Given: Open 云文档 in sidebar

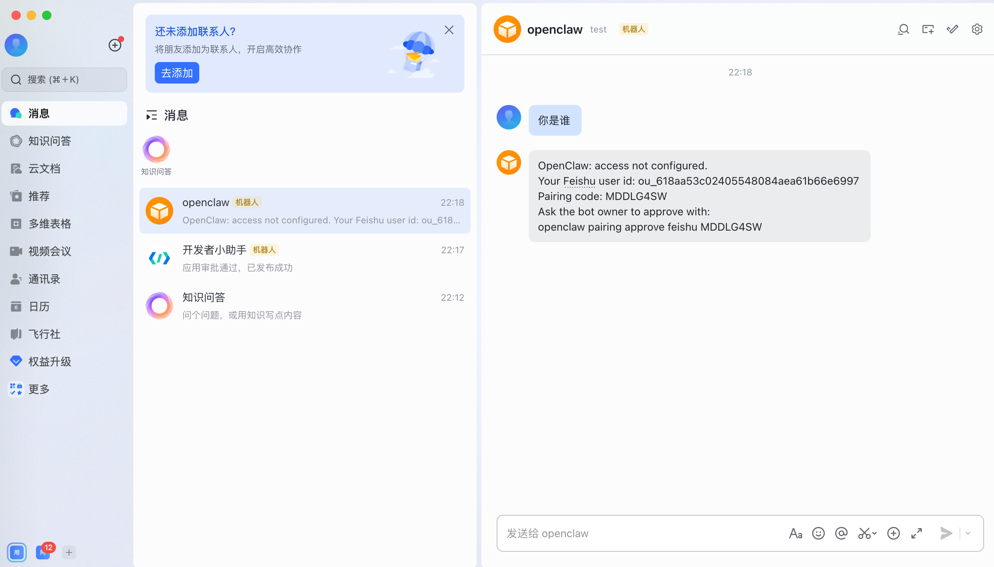Looking at the screenshot, I should click(x=44, y=169).
